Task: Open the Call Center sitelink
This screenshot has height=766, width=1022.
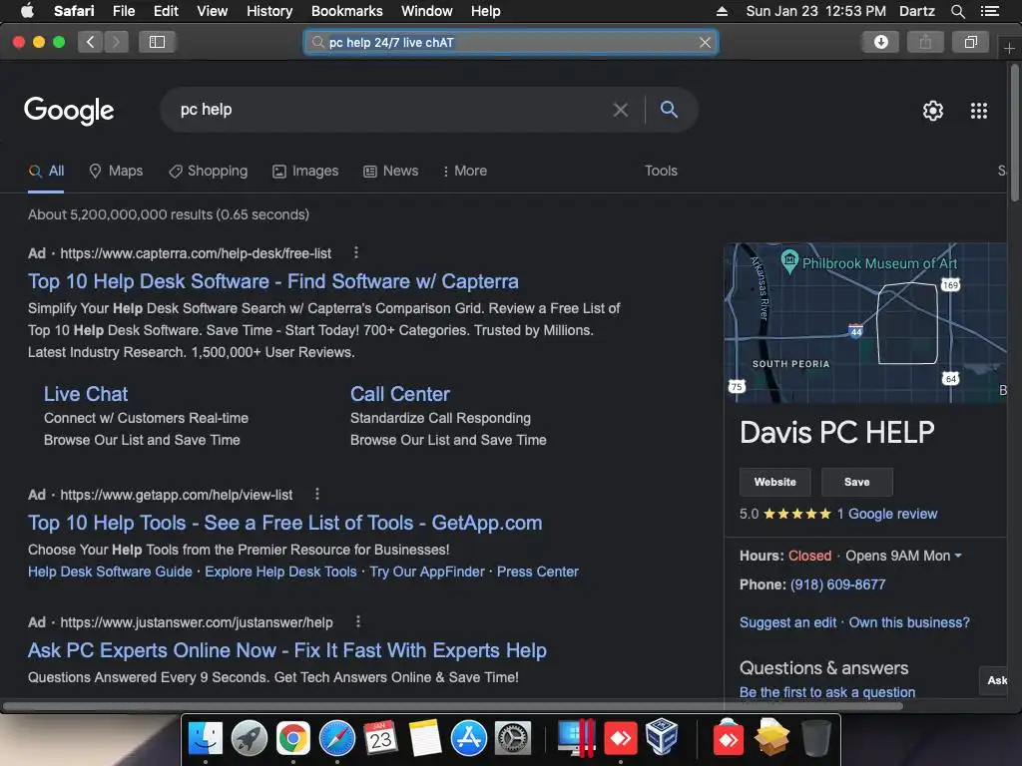Action: pos(399,394)
